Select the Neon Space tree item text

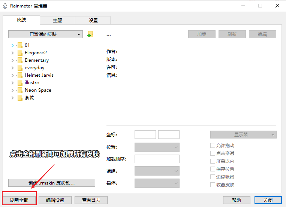pyautogui.click(x=38, y=90)
